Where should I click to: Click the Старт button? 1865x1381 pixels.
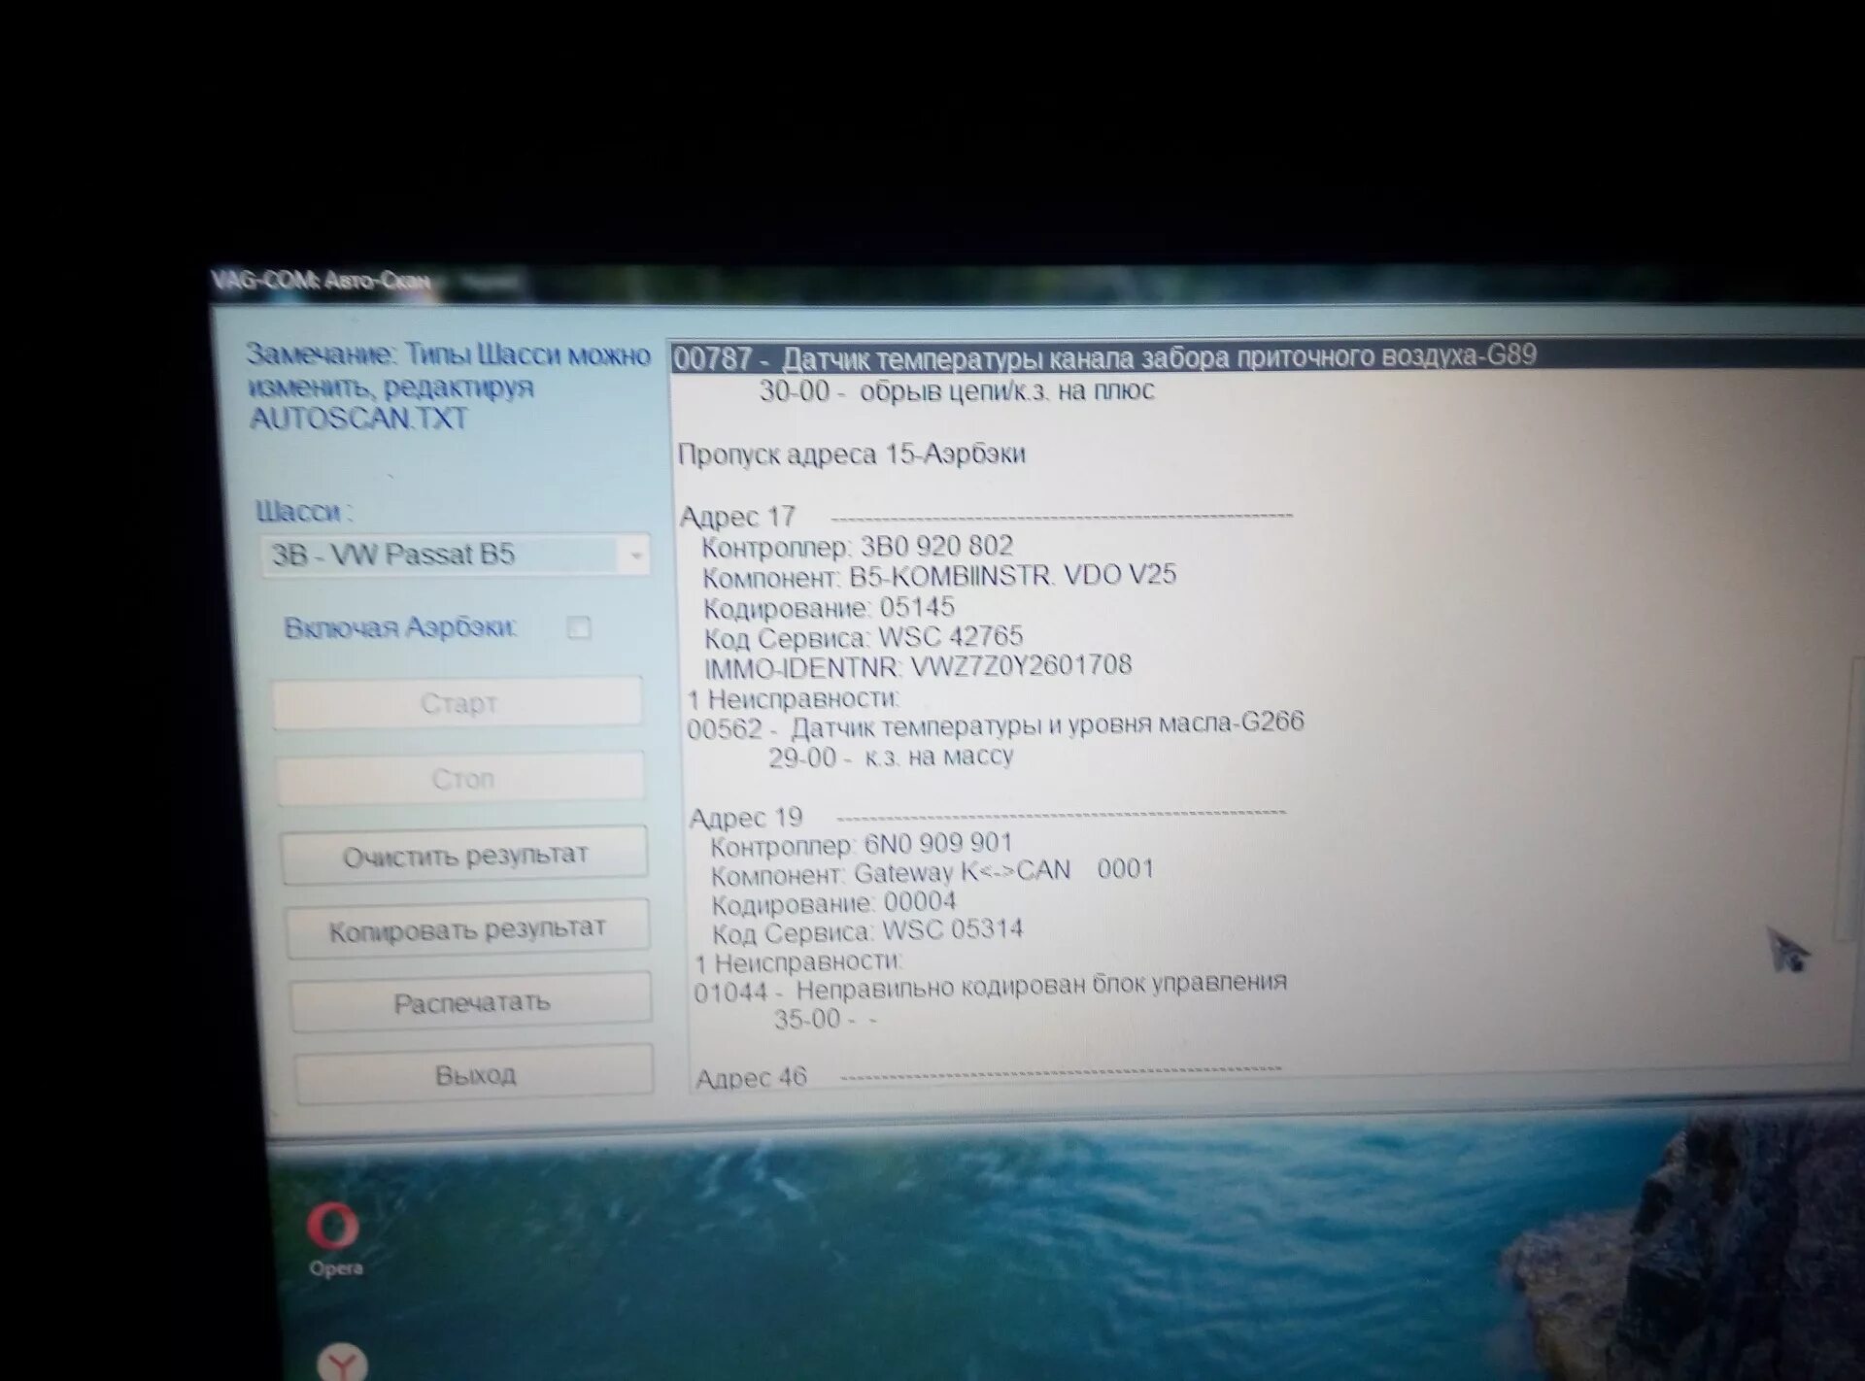pos(458,703)
